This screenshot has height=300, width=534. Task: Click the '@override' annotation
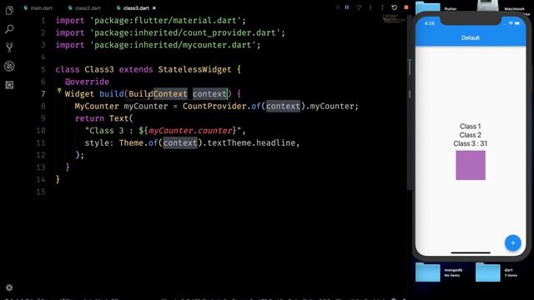[x=87, y=82]
